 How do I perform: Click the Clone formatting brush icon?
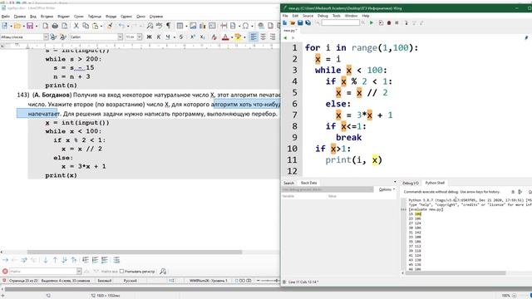click(110, 26)
